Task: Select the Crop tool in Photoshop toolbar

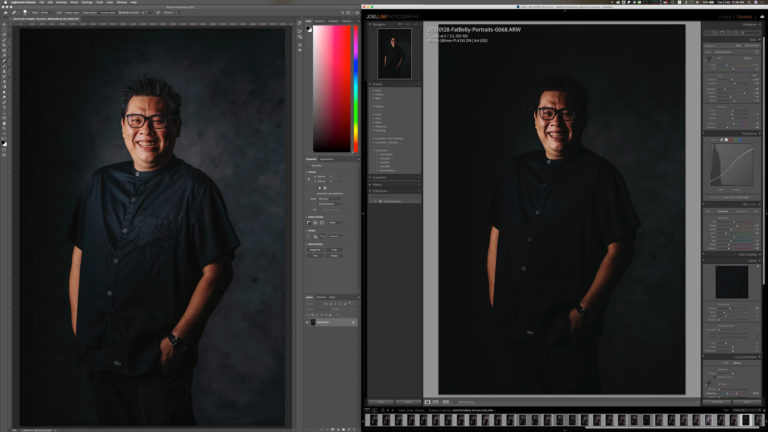Action: [x=4, y=45]
